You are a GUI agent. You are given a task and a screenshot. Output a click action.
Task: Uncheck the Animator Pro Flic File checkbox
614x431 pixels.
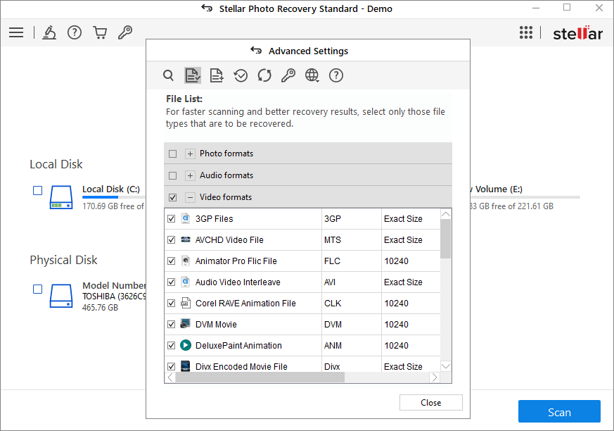point(171,261)
